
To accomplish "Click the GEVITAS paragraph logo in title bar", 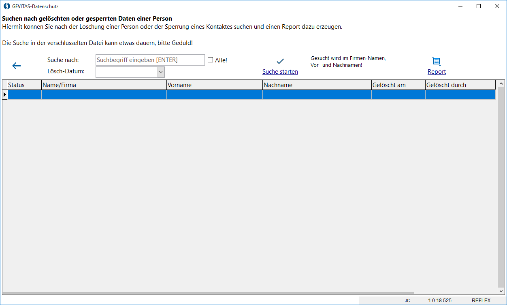I will click(6, 6).
